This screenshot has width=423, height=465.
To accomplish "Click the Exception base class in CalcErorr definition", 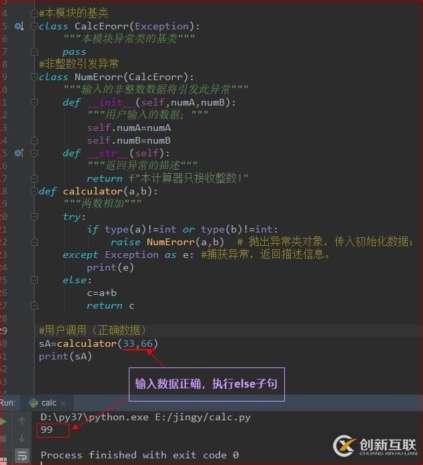I will click(x=161, y=27).
